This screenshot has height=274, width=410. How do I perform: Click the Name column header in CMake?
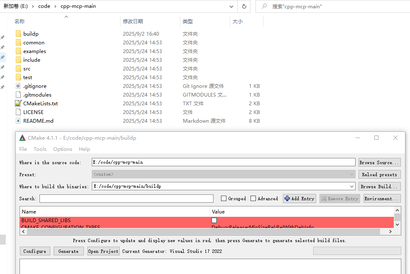[115, 212]
